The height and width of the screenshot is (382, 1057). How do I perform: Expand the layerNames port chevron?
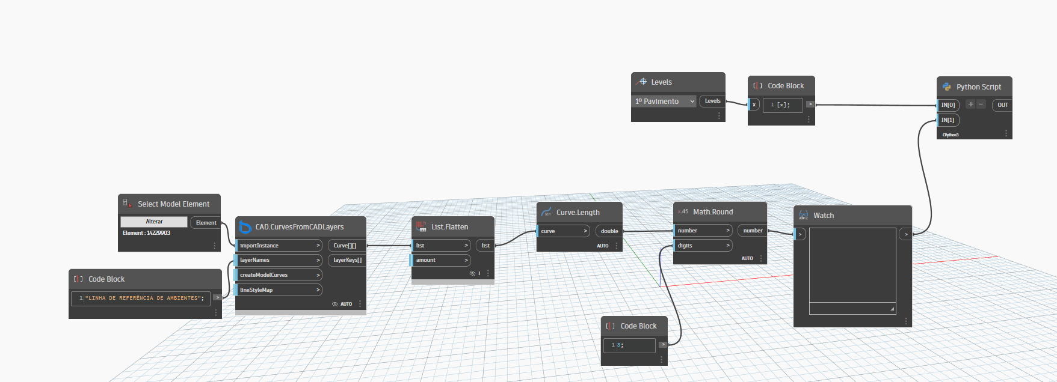318,260
